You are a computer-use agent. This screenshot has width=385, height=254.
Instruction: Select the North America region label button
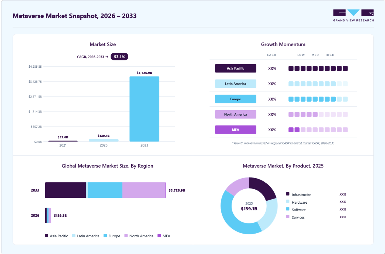tap(235, 114)
